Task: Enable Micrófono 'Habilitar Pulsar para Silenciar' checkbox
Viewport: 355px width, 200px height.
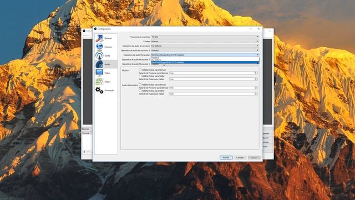Action: tap(140, 70)
